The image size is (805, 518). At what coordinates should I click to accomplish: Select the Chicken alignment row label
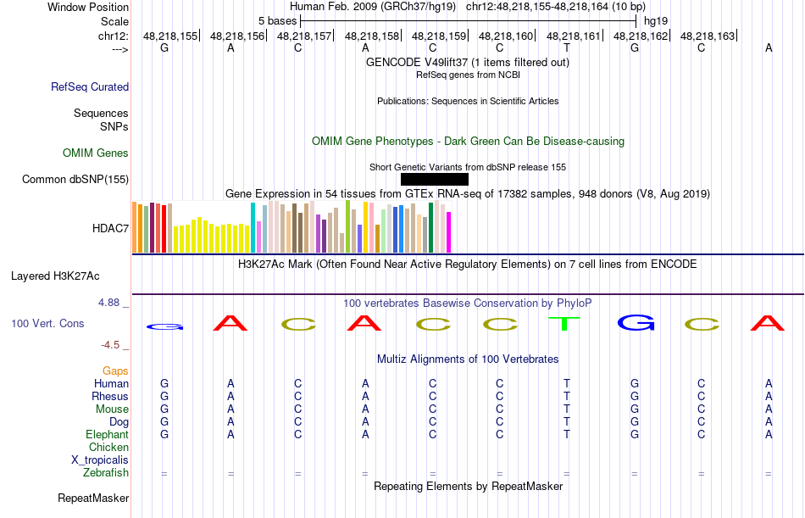[x=108, y=447]
